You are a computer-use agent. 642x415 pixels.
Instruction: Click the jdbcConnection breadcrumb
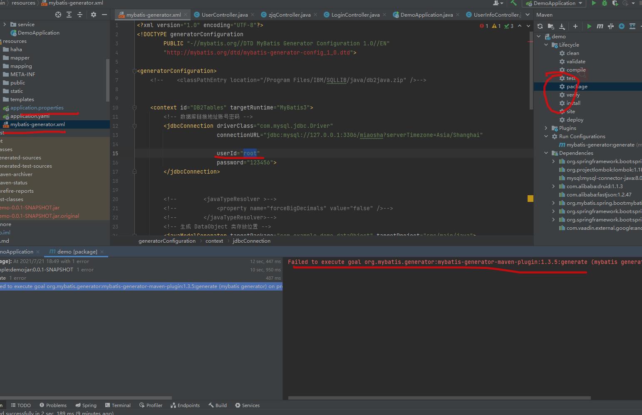pyautogui.click(x=251, y=241)
